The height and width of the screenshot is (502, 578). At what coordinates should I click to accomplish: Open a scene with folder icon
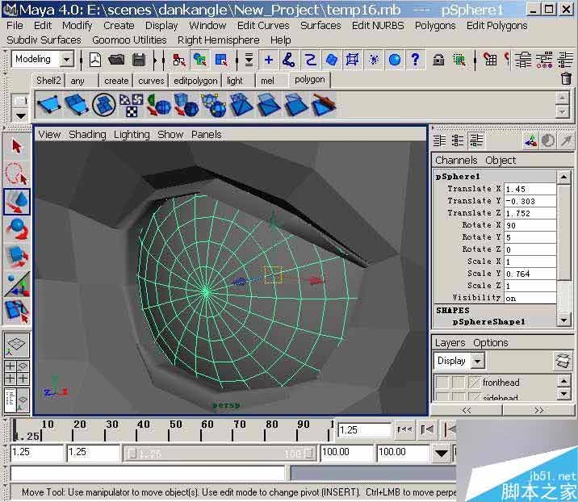[x=116, y=60]
